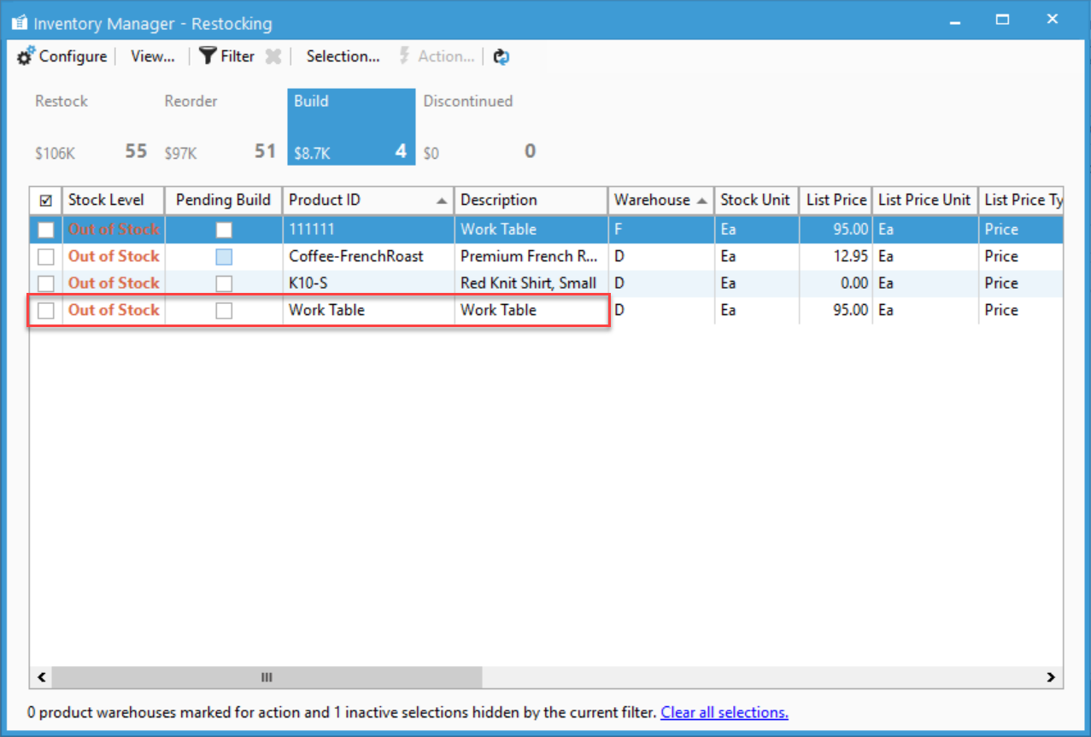The height and width of the screenshot is (737, 1091).
Task: Click the horizontal scrollbar thumb
Action: click(267, 677)
